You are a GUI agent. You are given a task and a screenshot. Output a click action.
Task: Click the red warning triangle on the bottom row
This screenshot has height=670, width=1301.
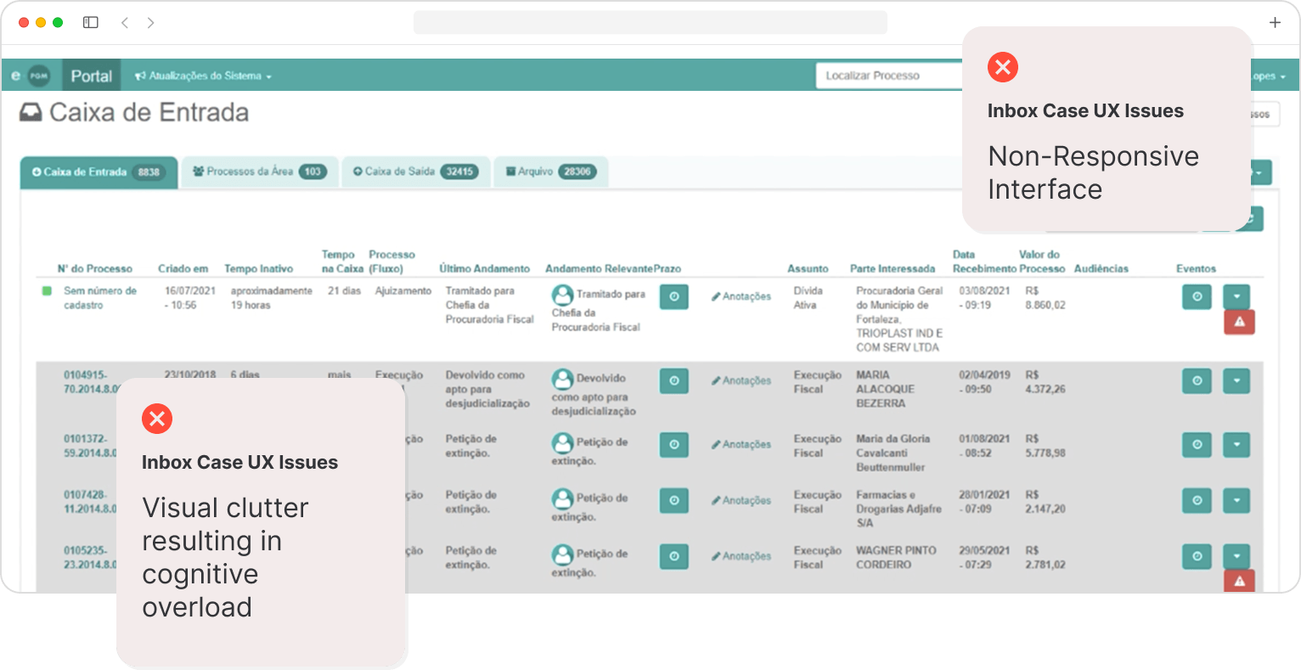(x=1238, y=581)
